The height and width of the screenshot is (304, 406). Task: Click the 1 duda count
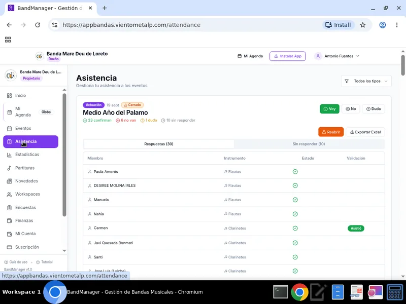(x=149, y=121)
